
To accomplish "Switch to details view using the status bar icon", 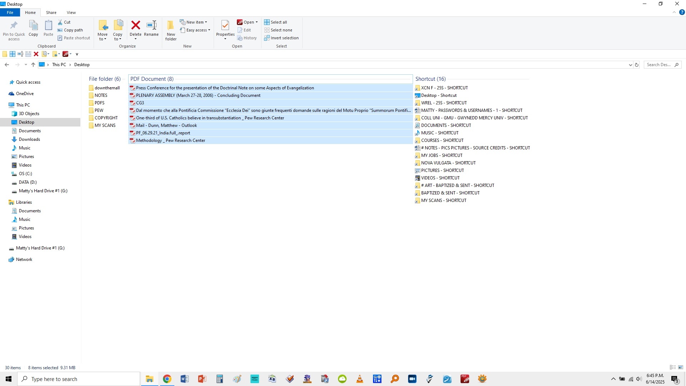I will pos(672,367).
